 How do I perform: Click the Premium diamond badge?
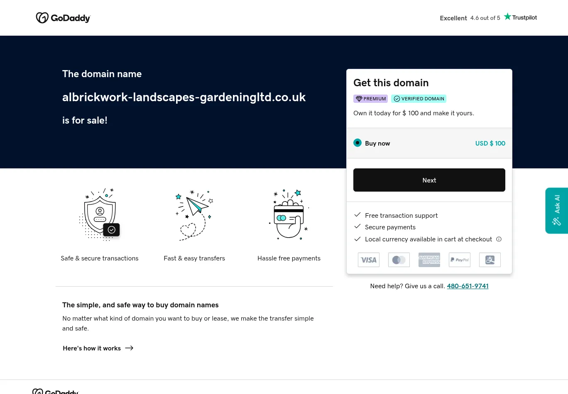370,99
